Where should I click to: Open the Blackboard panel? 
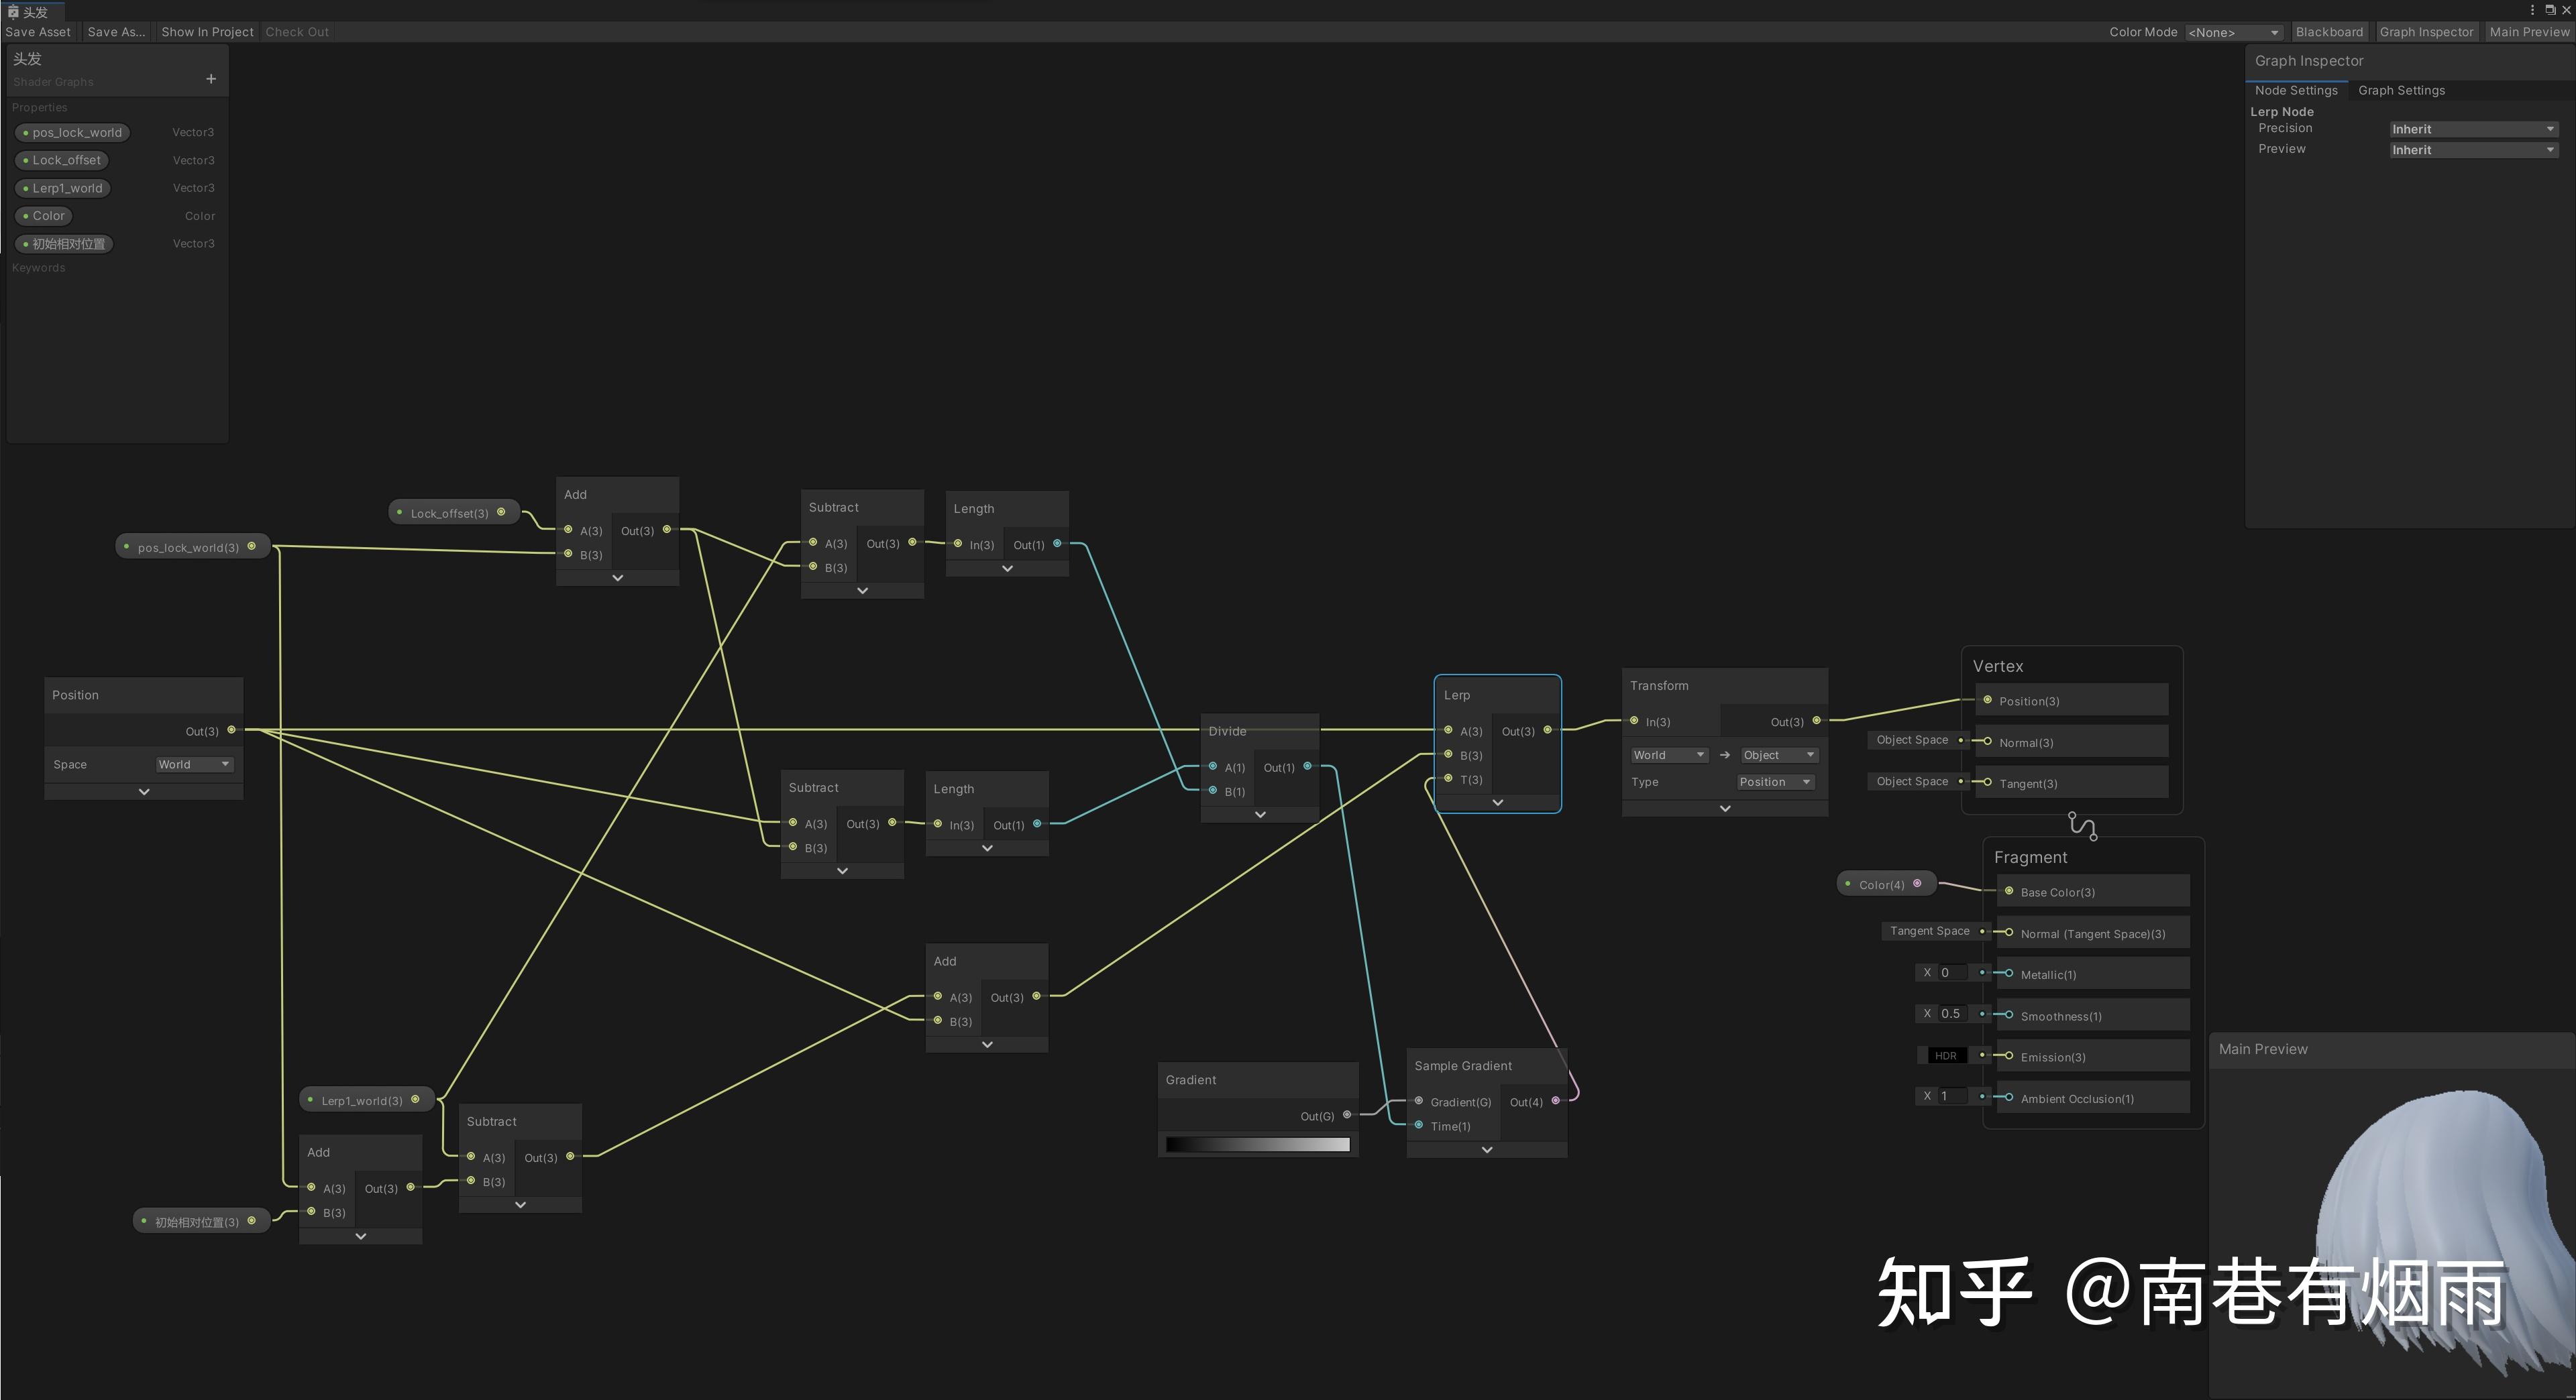[2329, 32]
